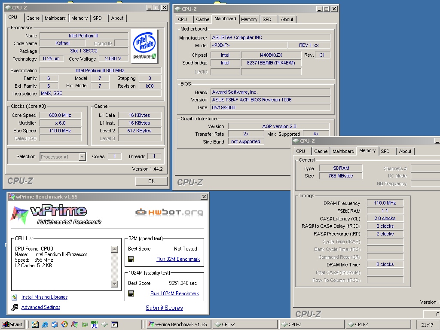
Task: Open Cache tab in the CPU window
Action: 33,18
